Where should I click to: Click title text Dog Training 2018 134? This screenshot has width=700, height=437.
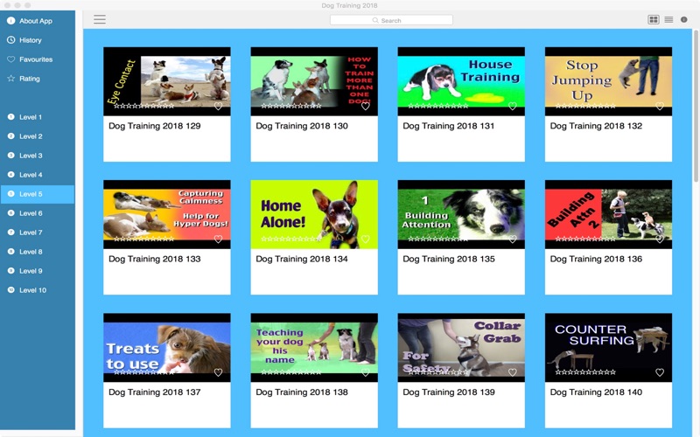[x=302, y=259]
